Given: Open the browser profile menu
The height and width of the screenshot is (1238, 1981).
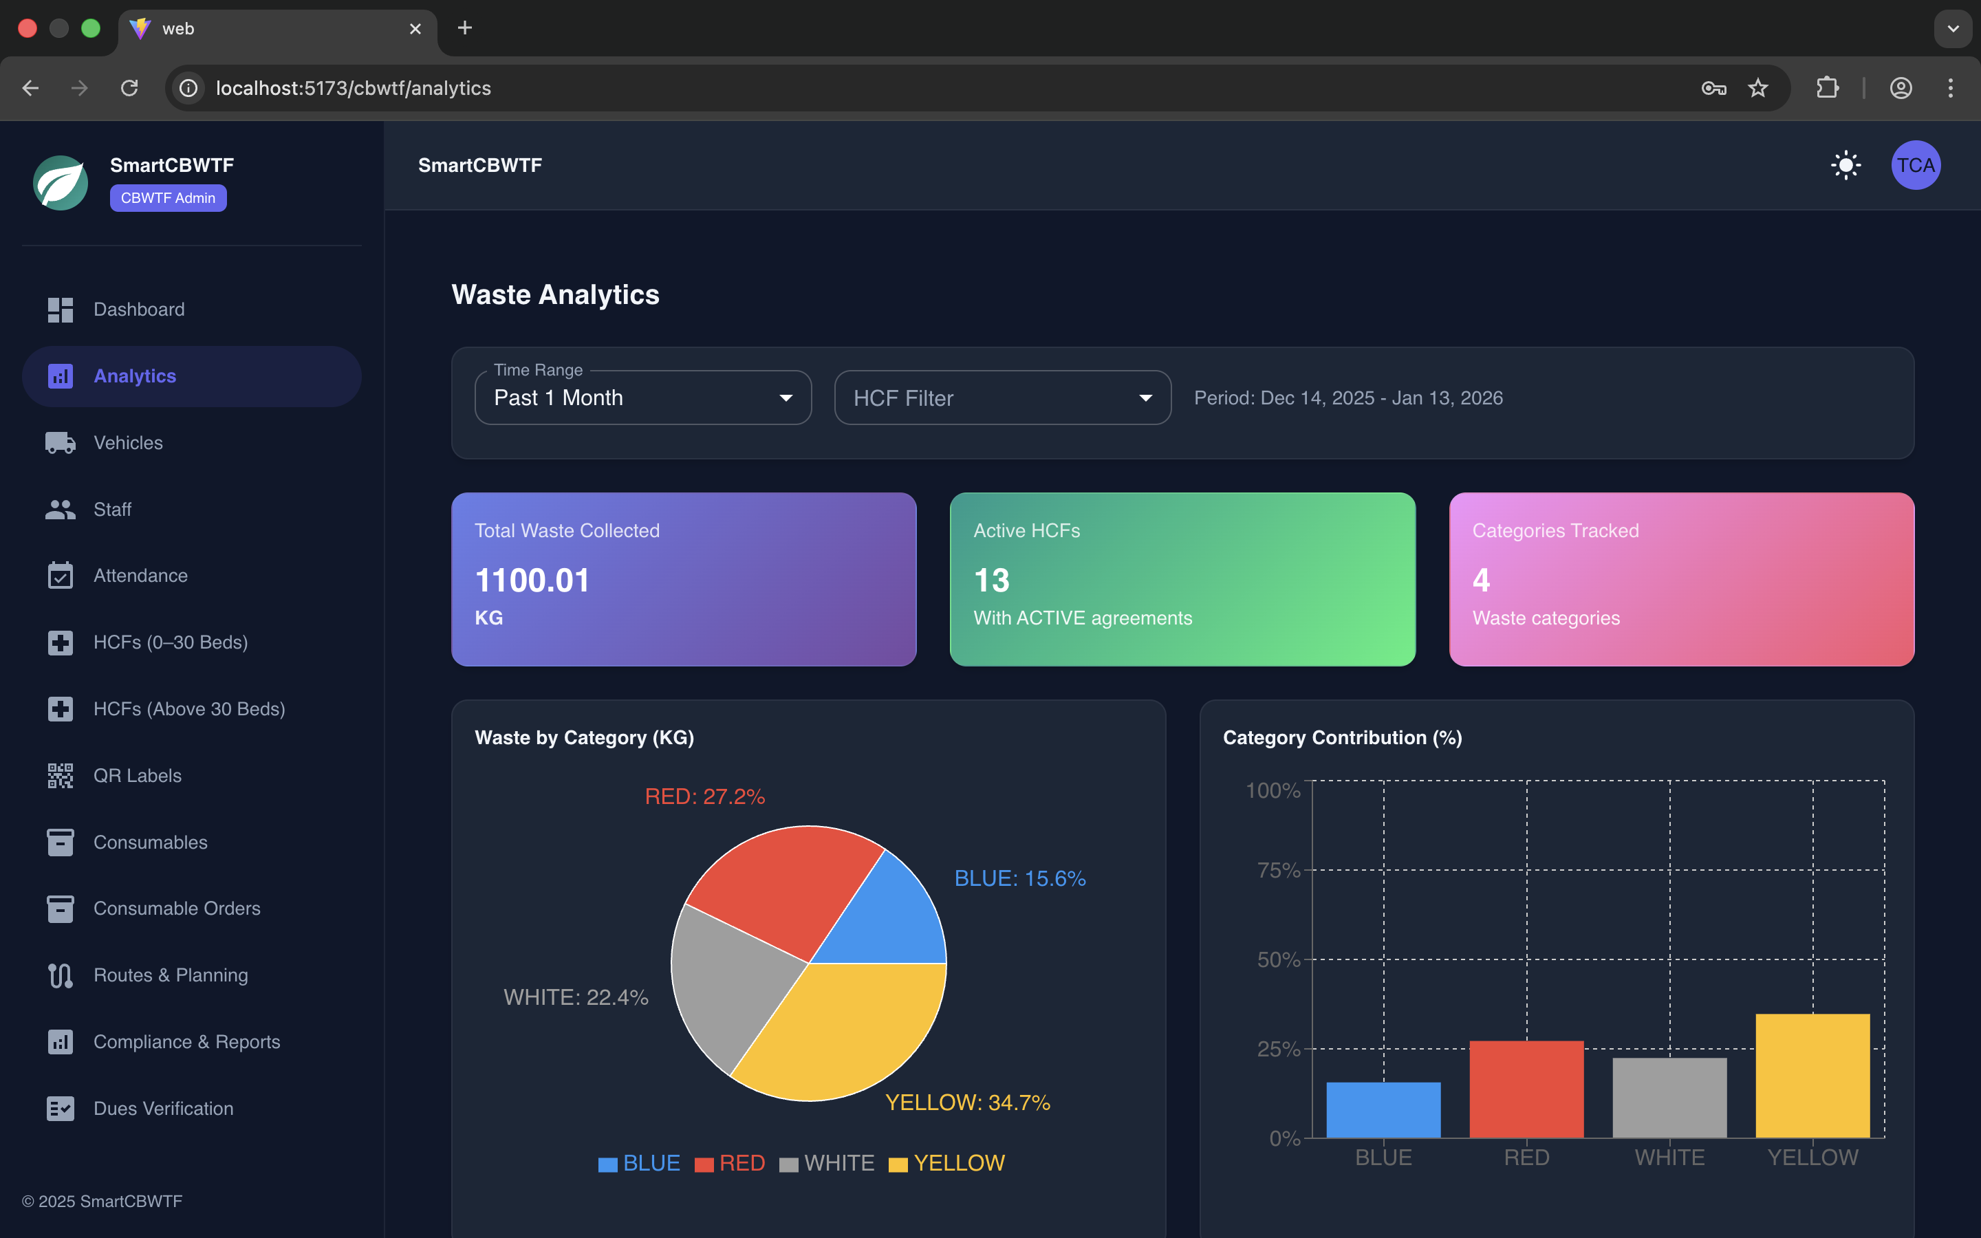Looking at the screenshot, I should (1901, 87).
